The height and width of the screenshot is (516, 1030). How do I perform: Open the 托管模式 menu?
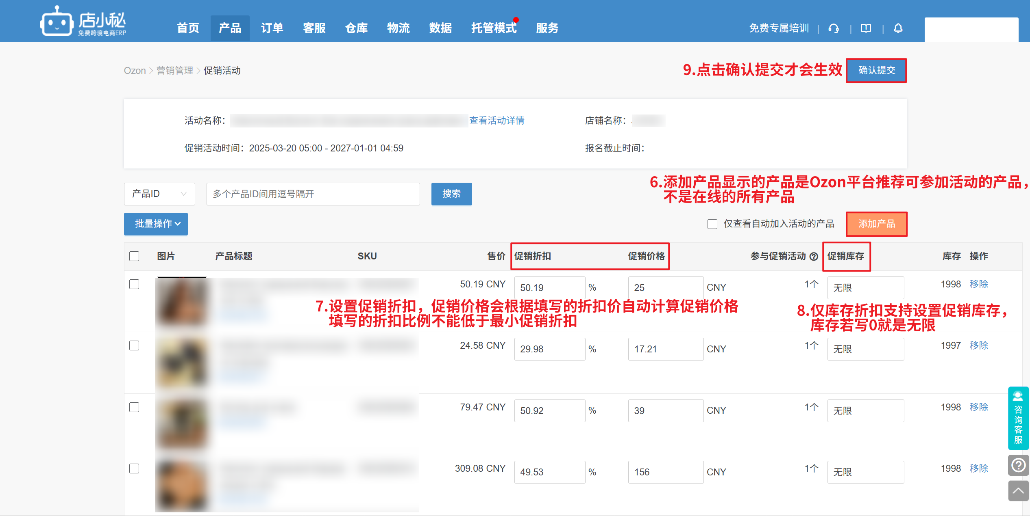coord(493,28)
